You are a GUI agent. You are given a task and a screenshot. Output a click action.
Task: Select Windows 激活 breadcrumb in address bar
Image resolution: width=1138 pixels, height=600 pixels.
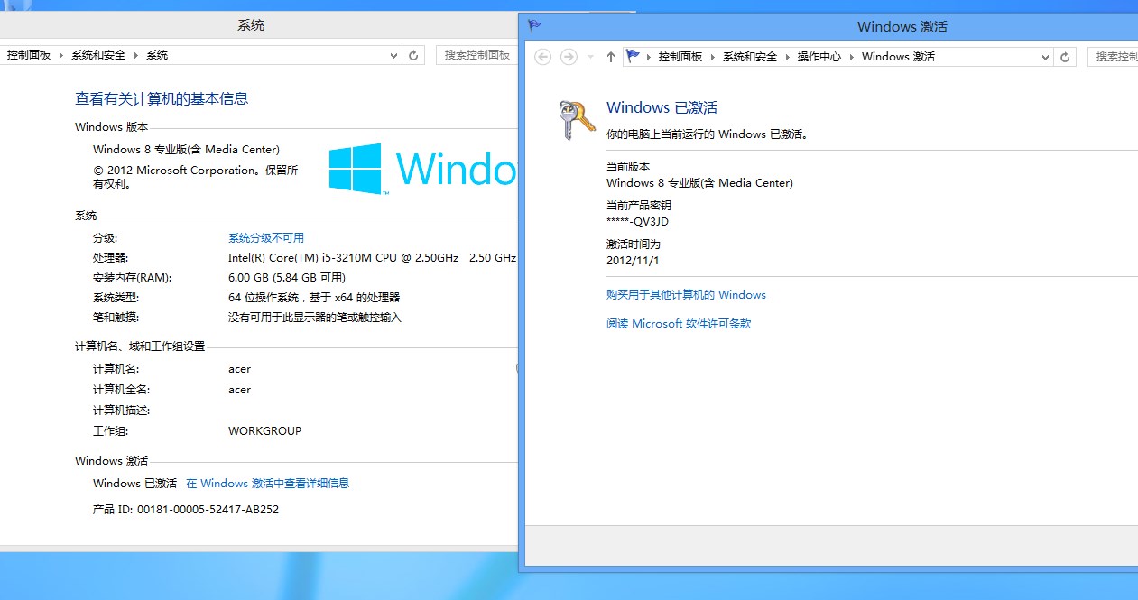tap(898, 57)
